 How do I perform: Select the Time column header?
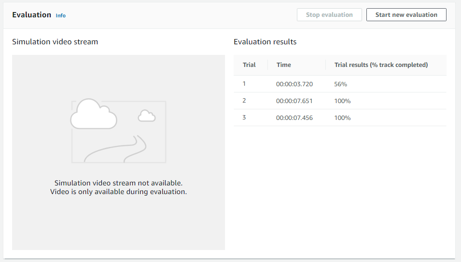284,65
